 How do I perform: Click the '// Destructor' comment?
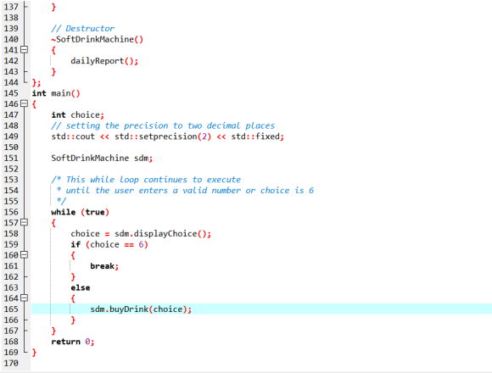click(83, 29)
